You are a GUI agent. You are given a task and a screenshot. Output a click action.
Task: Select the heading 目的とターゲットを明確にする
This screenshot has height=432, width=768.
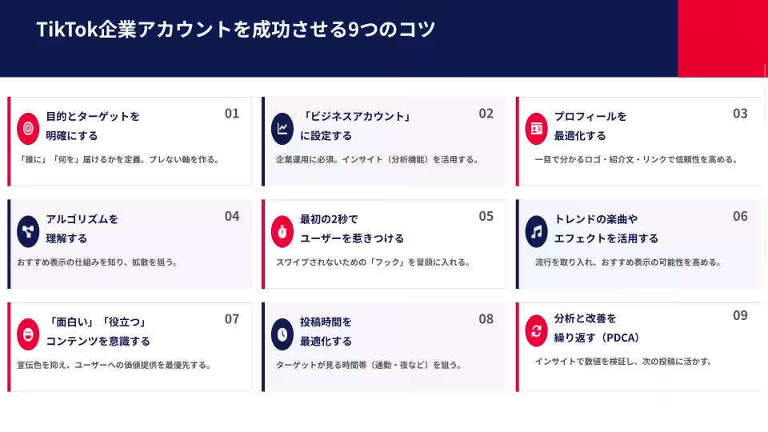[x=92, y=126]
